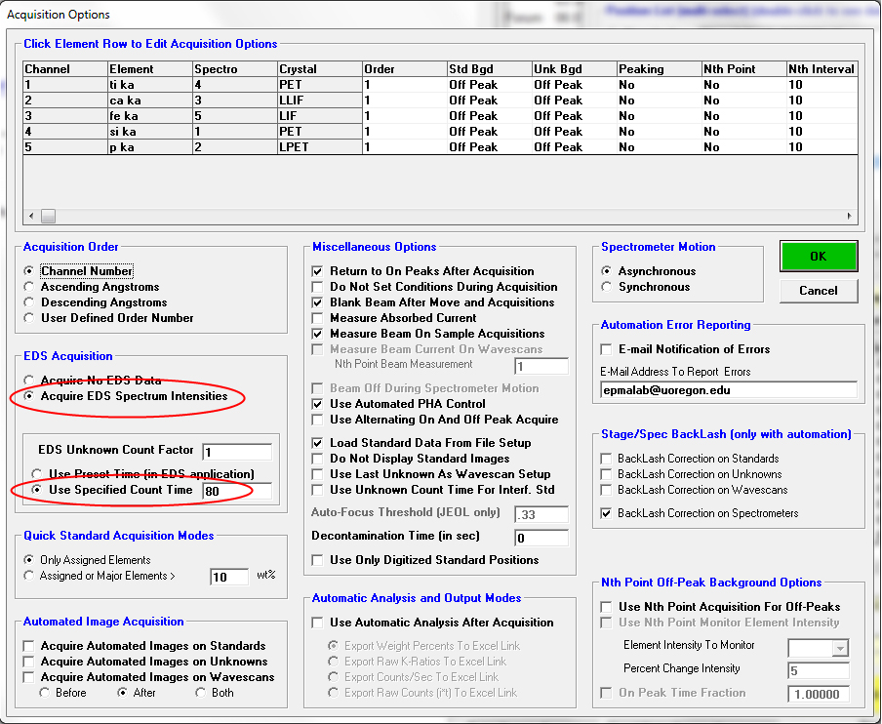Enable Use Automatic Analysis After Acquisition

[317, 623]
